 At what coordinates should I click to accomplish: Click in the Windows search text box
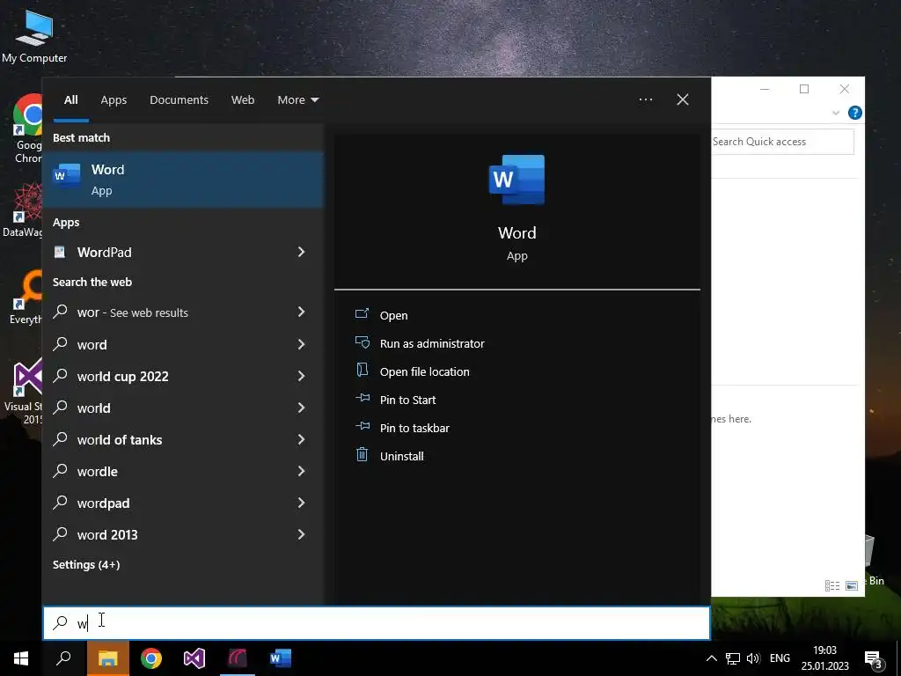(377, 623)
